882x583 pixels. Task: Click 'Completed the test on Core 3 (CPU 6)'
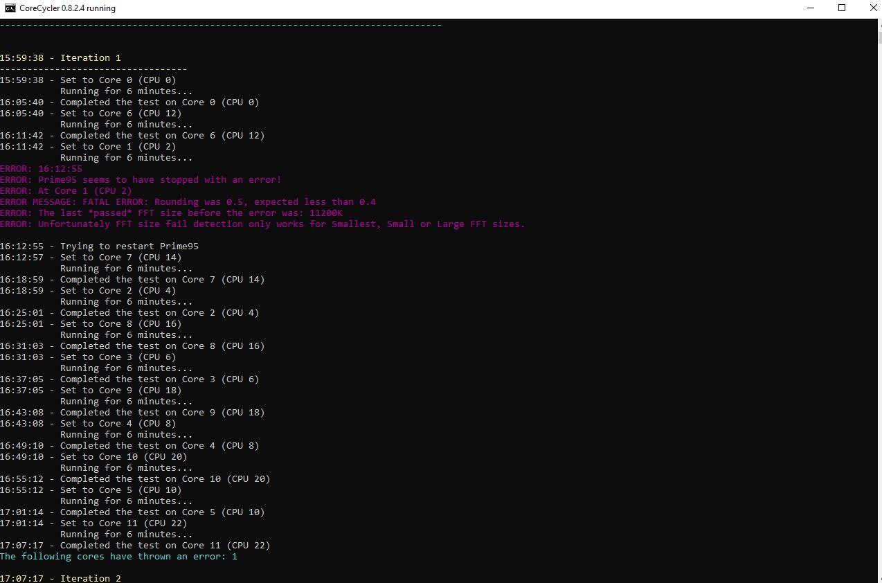(159, 379)
